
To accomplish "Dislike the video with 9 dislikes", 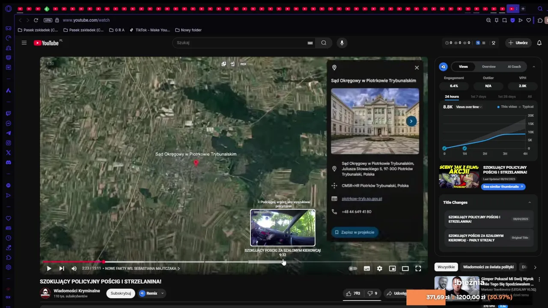I will (x=372, y=293).
